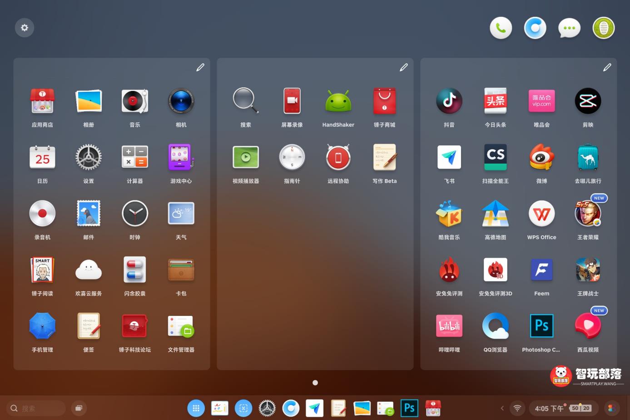Open 锤子商城 Smartisan store
630x420 pixels.
pyautogui.click(x=385, y=101)
